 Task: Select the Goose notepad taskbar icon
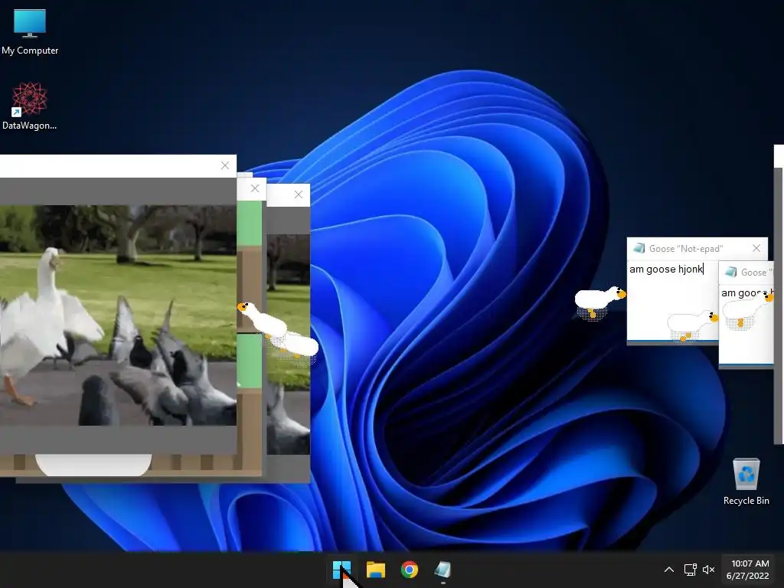[x=443, y=570]
